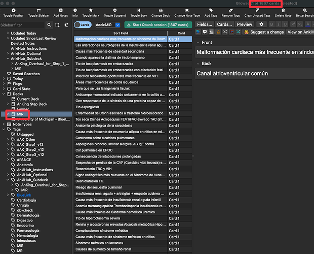
Task: Expand the #AK_Step1_v12 tag
Action: click(x=8, y=144)
